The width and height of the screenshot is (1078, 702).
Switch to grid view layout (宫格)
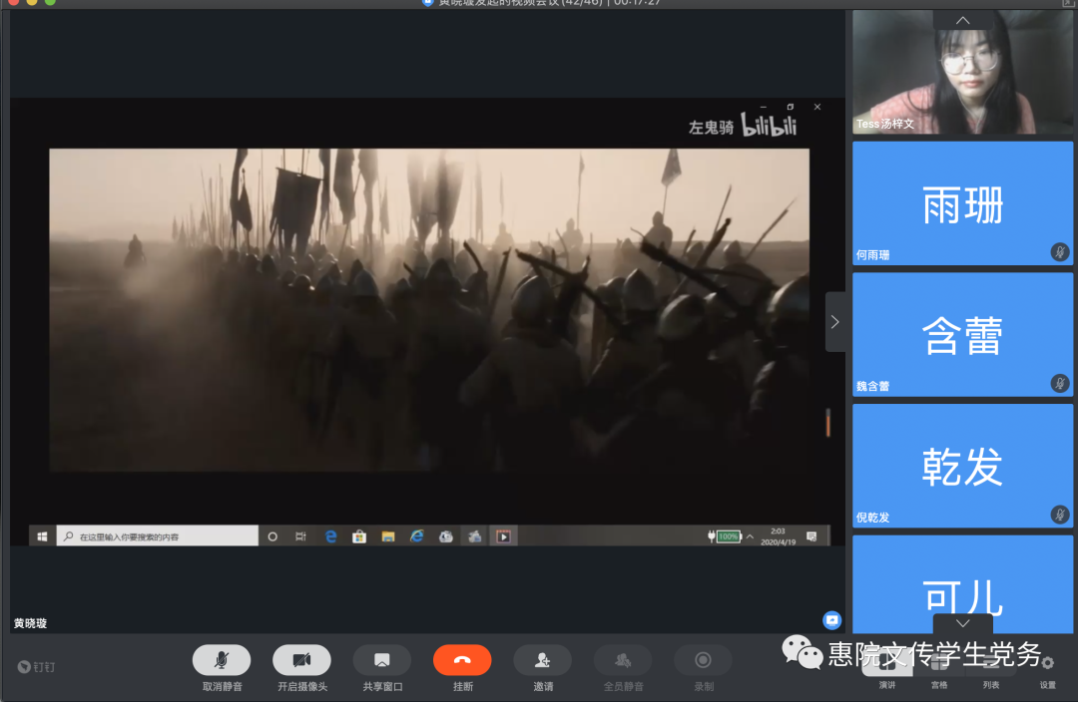pyautogui.click(x=939, y=665)
